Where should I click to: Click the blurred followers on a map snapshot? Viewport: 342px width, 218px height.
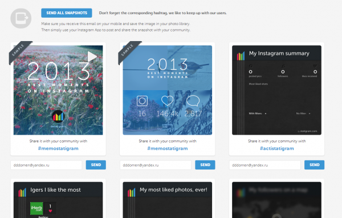click(x=276, y=200)
